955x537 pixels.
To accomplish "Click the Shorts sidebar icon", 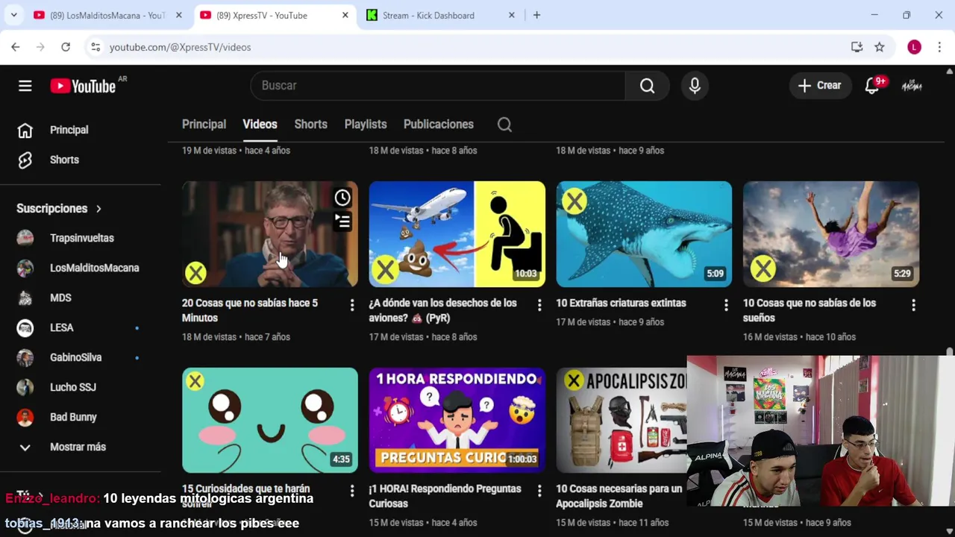I will [25, 160].
